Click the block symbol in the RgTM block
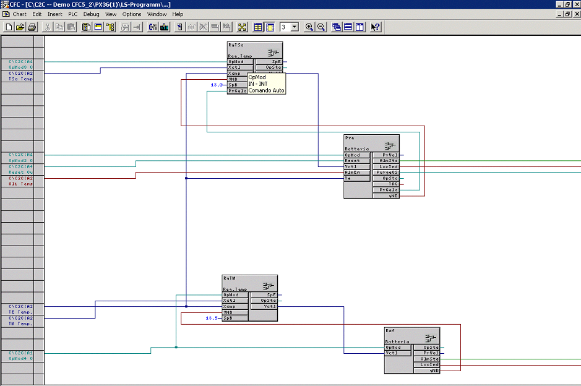Screen dimensions: 581x386 [269, 286]
